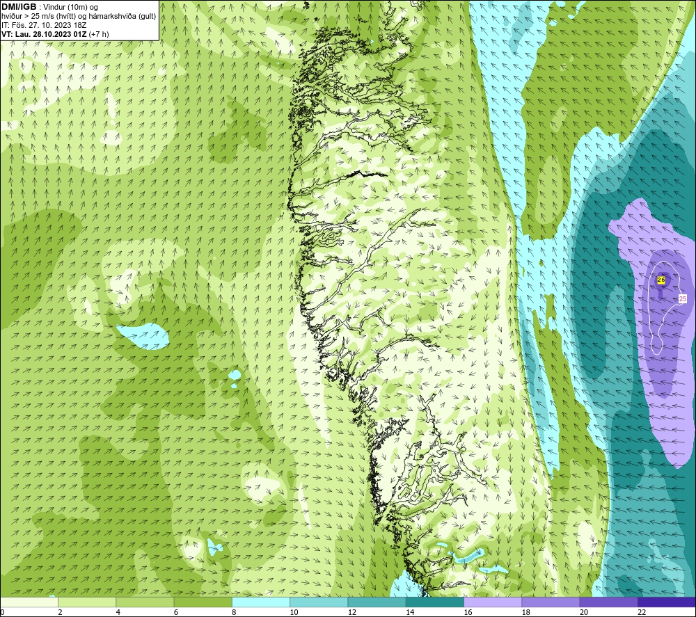The image size is (696, 617).
Task: Pick the 14–16 m/s dark teal legend swatch
Action: 435,602
